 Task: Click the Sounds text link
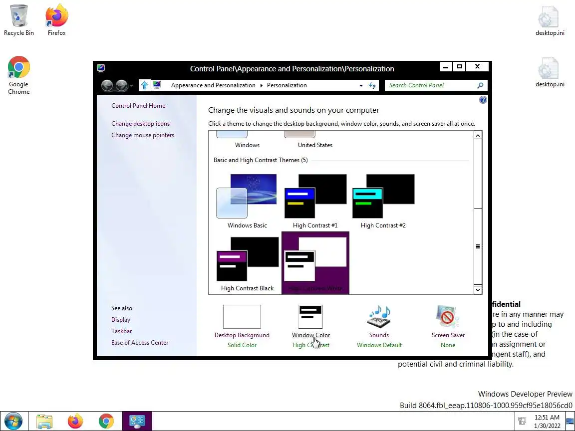coord(379,335)
